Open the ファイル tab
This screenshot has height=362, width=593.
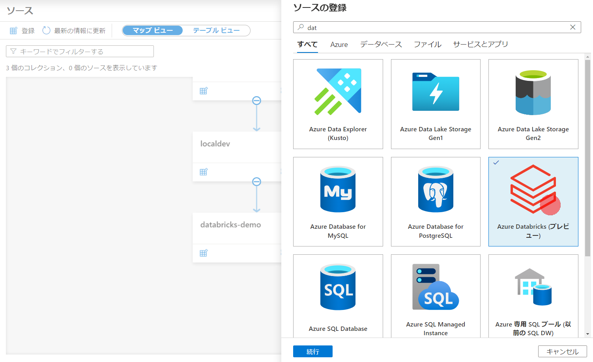tap(427, 45)
